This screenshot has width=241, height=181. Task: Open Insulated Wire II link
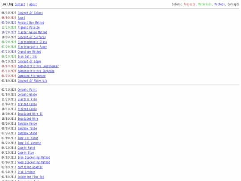(30, 114)
